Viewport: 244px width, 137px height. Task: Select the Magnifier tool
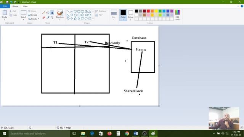click(52, 18)
